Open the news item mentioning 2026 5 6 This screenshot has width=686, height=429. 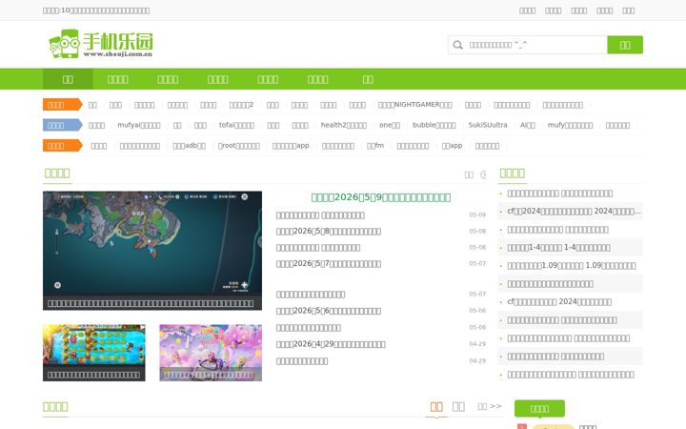tap(328, 311)
